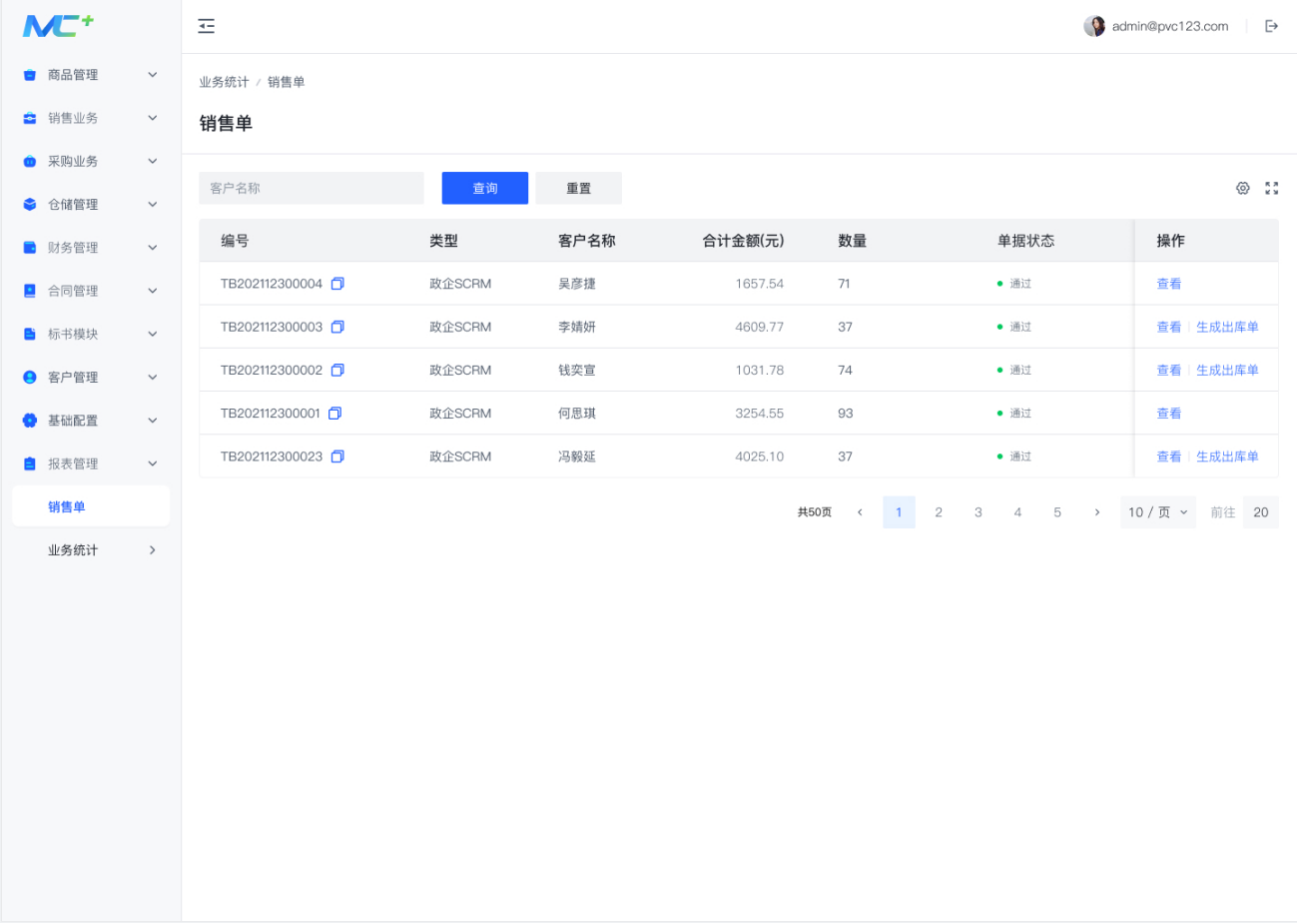Copy order number TB202112300003

point(337,327)
